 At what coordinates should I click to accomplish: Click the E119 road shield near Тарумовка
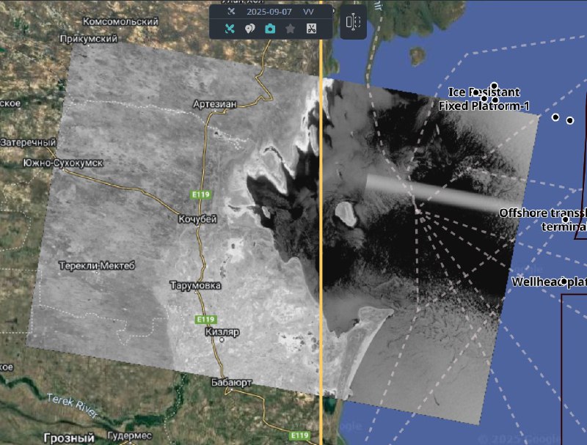(x=206, y=320)
